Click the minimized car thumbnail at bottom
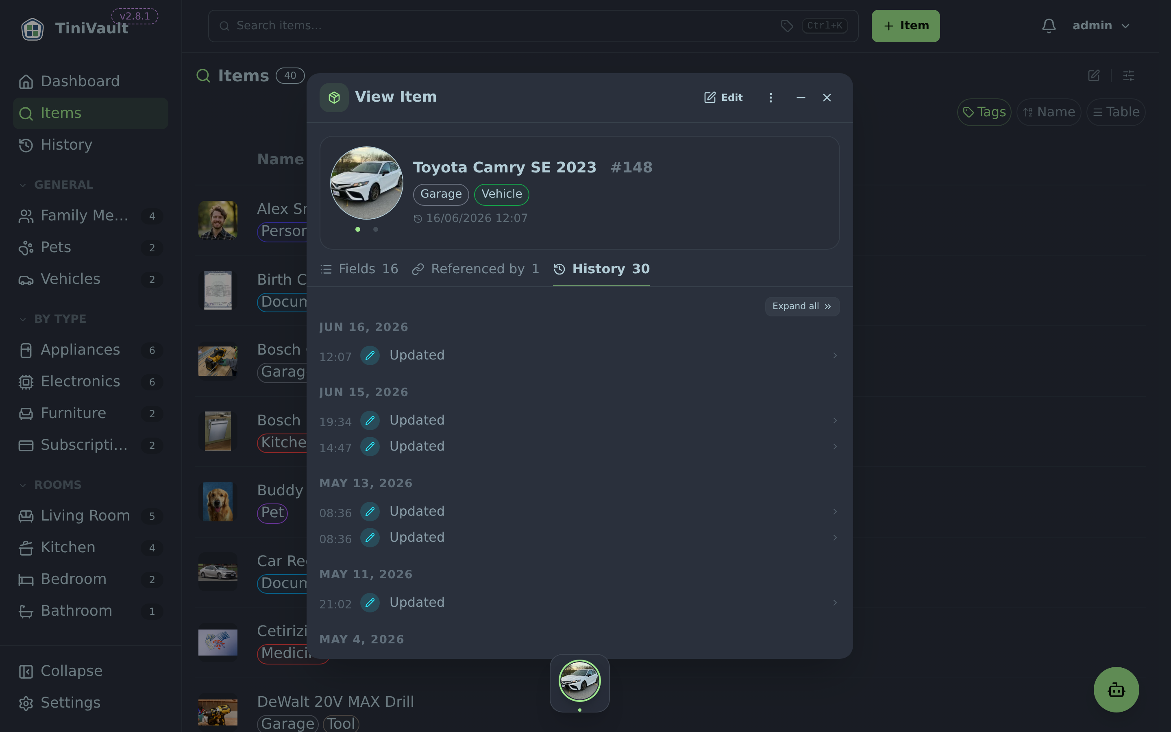The height and width of the screenshot is (732, 1171). pyautogui.click(x=579, y=681)
